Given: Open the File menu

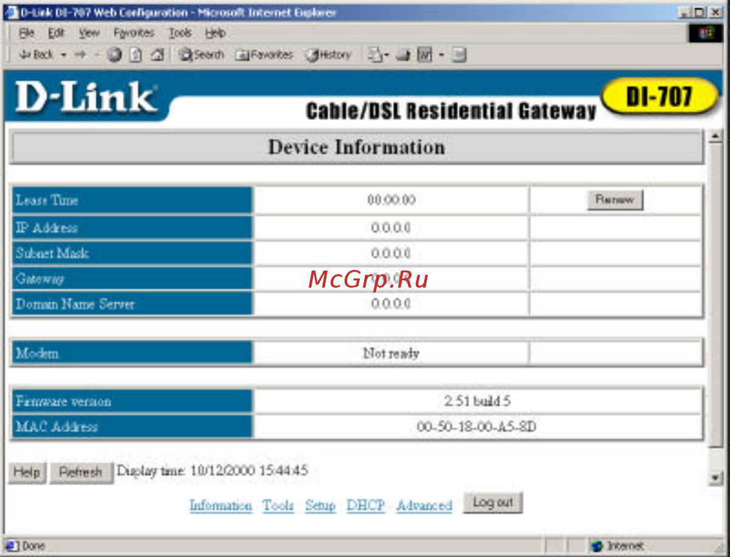Looking at the screenshot, I should pyautogui.click(x=27, y=33).
